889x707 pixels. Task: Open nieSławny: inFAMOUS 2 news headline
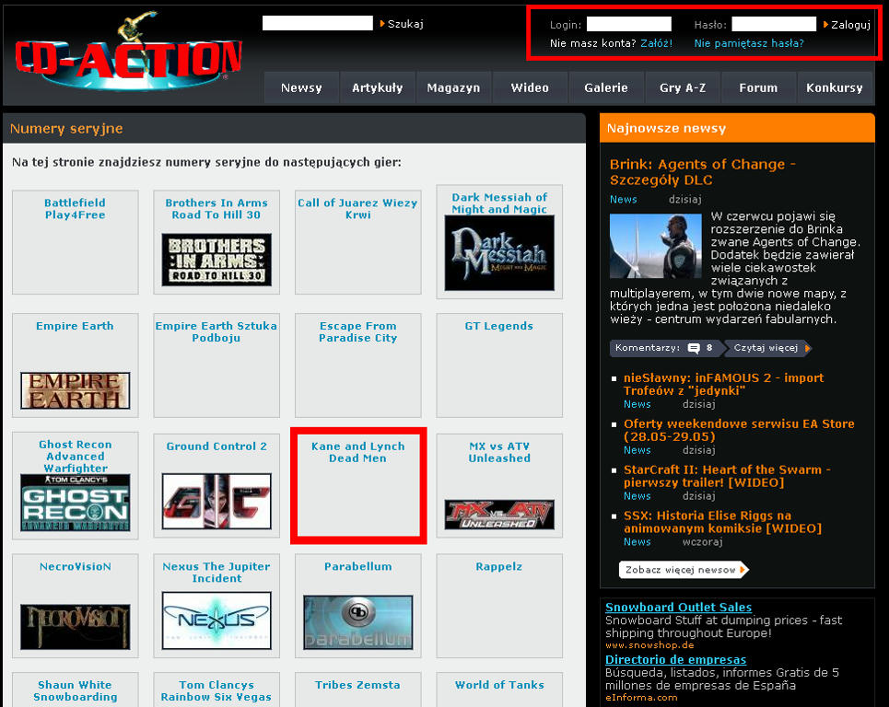724,384
